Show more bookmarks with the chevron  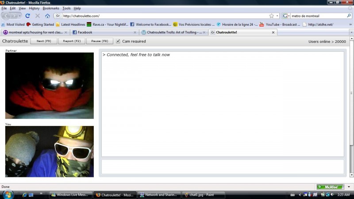click(350, 24)
